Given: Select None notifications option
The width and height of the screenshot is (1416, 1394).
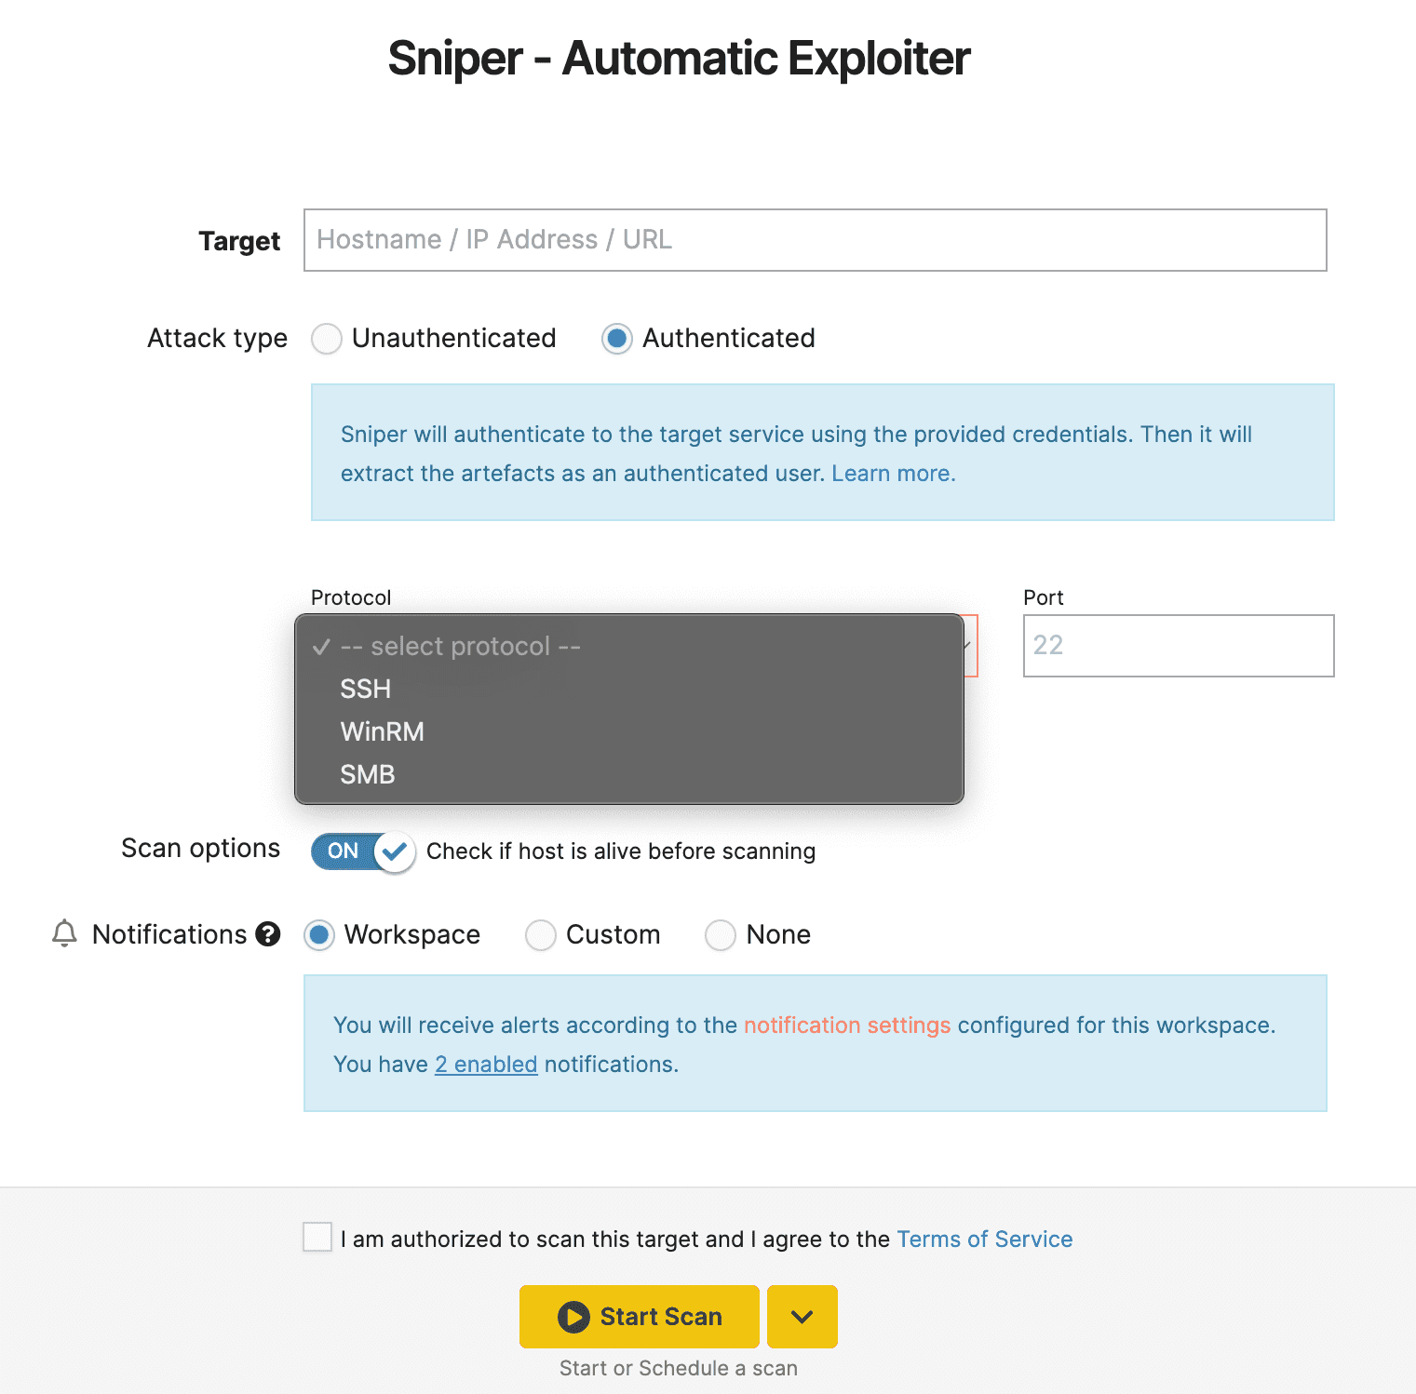Looking at the screenshot, I should click(721, 935).
